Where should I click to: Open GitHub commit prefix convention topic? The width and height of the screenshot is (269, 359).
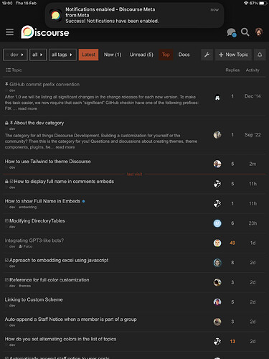pyautogui.click(x=44, y=85)
